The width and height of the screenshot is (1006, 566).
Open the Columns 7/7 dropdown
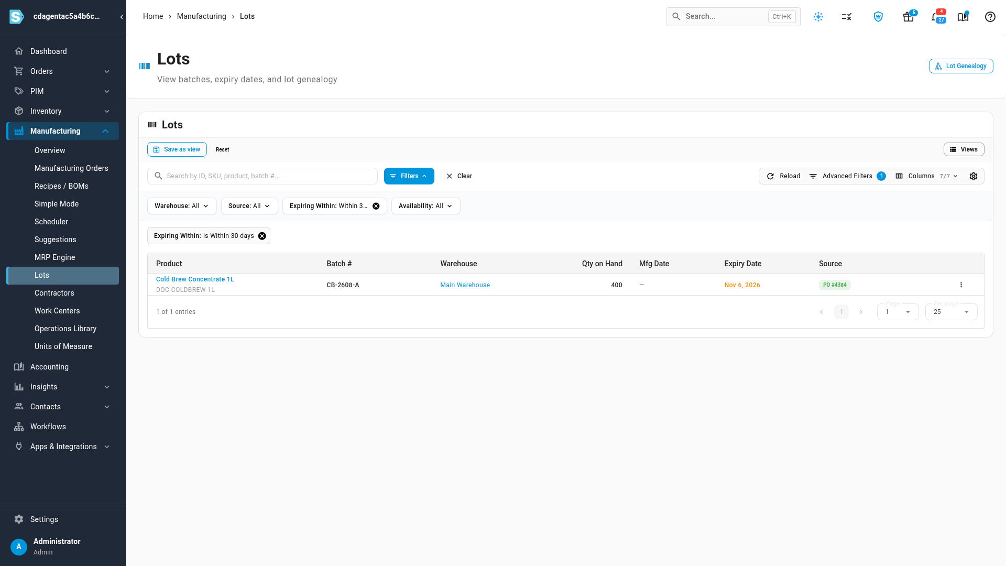tap(927, 176)
